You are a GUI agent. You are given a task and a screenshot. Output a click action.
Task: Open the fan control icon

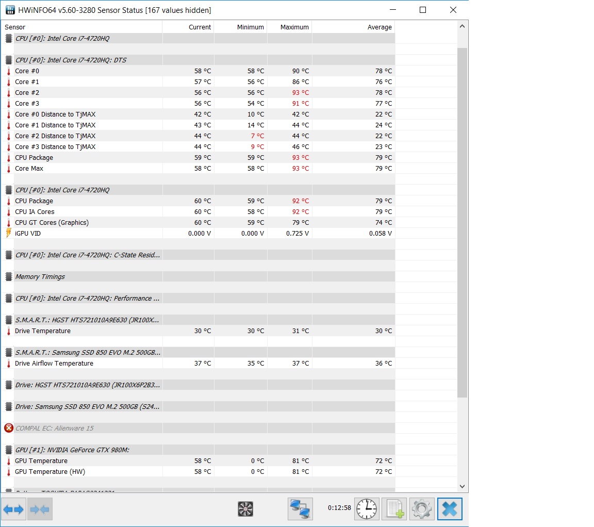[x=245, y=509]
